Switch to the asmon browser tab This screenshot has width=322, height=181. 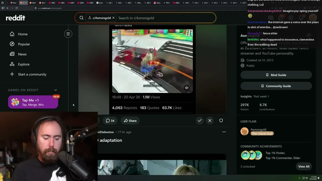click(x=100, y=3)
